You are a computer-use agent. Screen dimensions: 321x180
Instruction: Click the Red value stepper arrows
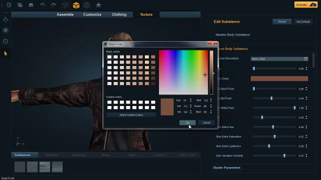[x=211, y=100]
